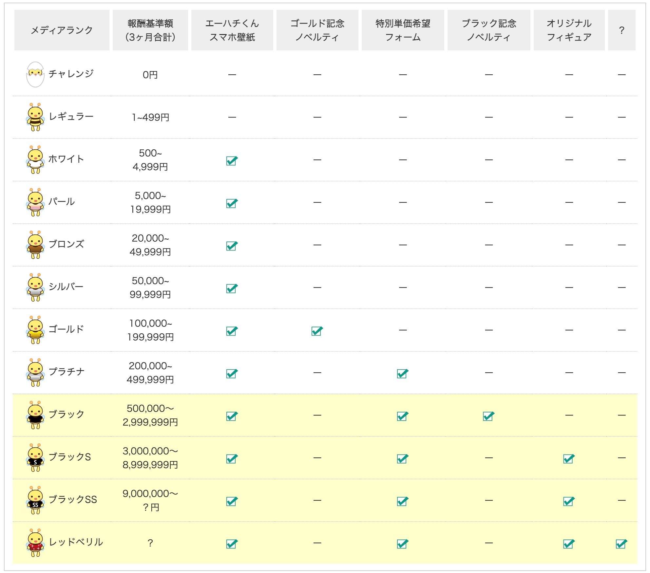The height and width of the screenshot is (573, 650).
Task: Click the Gold rank yellow bee icon
Action: (35, 330)
